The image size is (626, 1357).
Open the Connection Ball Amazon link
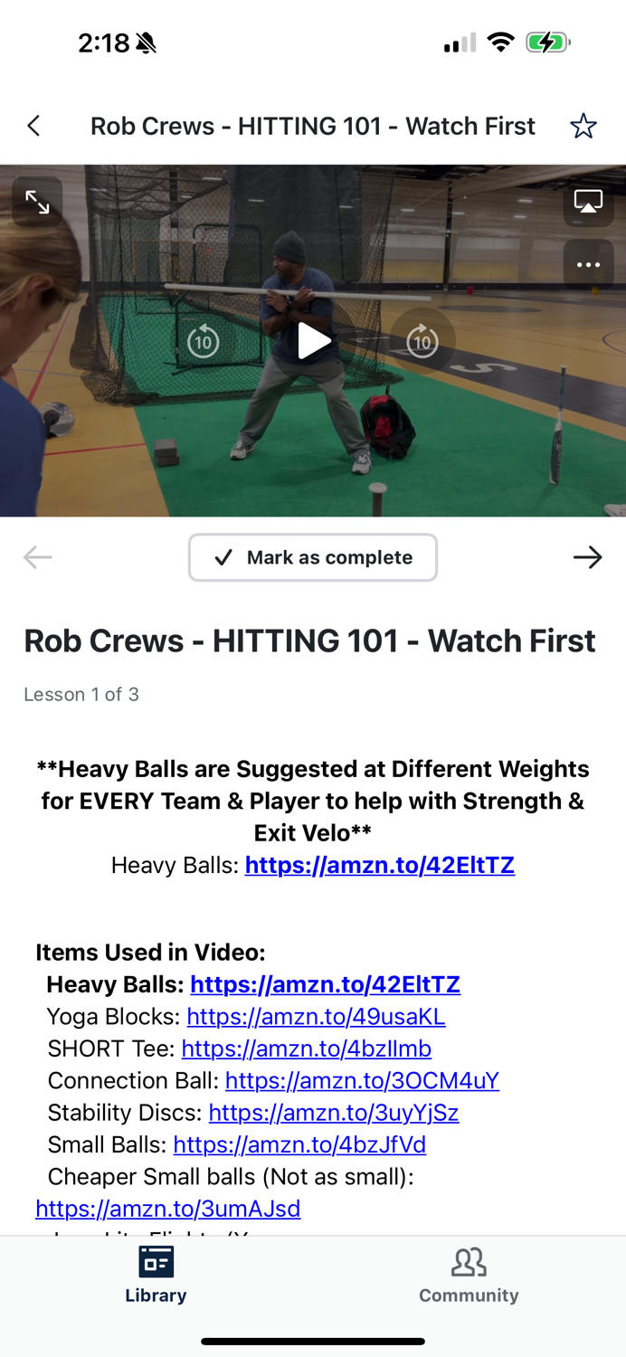pyautogui.click(x=362, y=1081)
